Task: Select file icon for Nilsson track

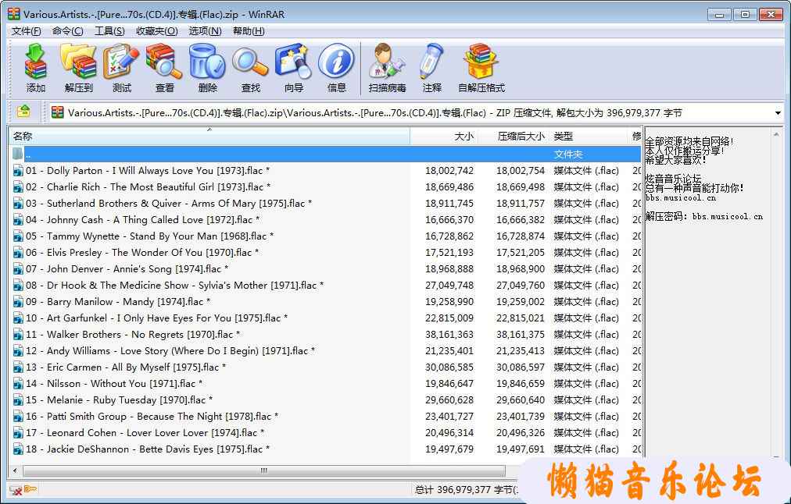Action: (x=18, y=384)
